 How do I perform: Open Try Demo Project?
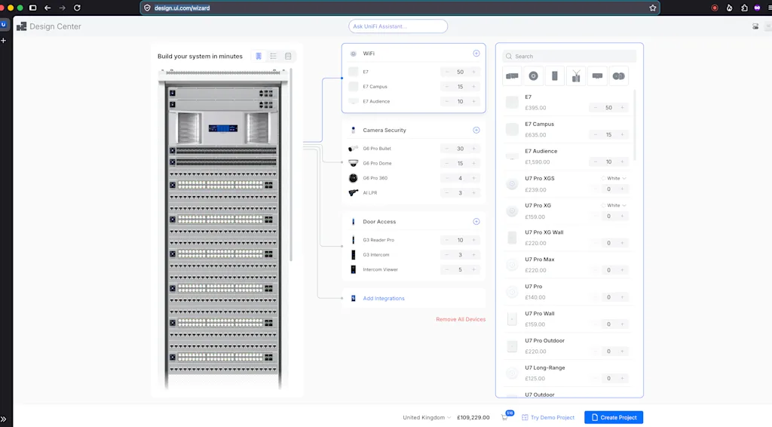547,417
